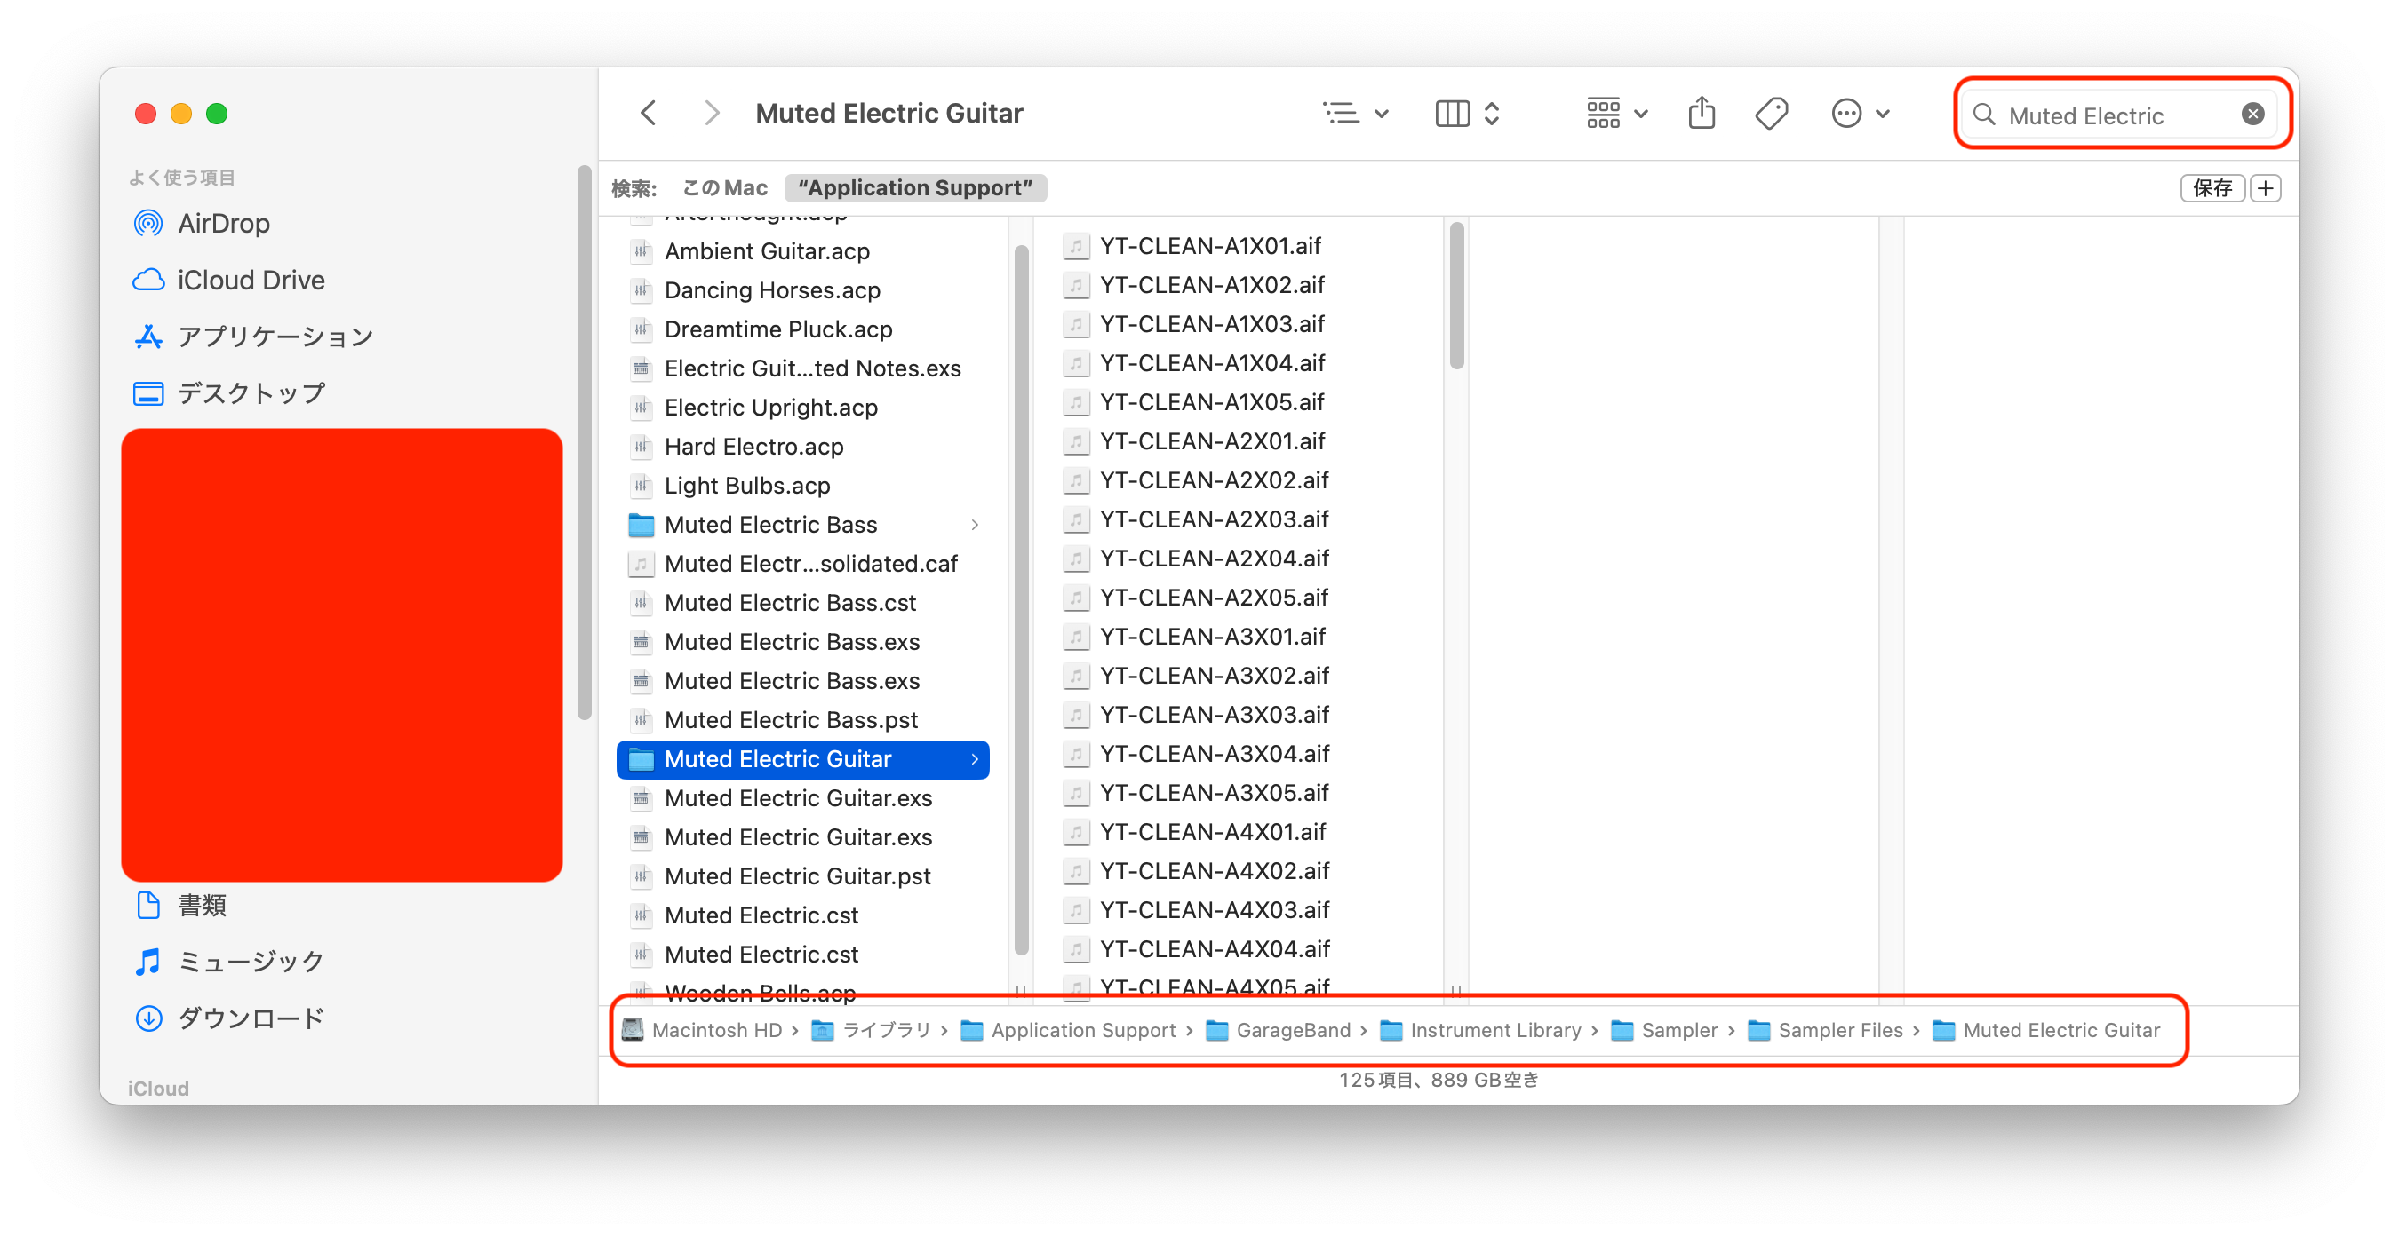Click GarageBand in the path bar
2399x1236 pixels.
1292,1030
